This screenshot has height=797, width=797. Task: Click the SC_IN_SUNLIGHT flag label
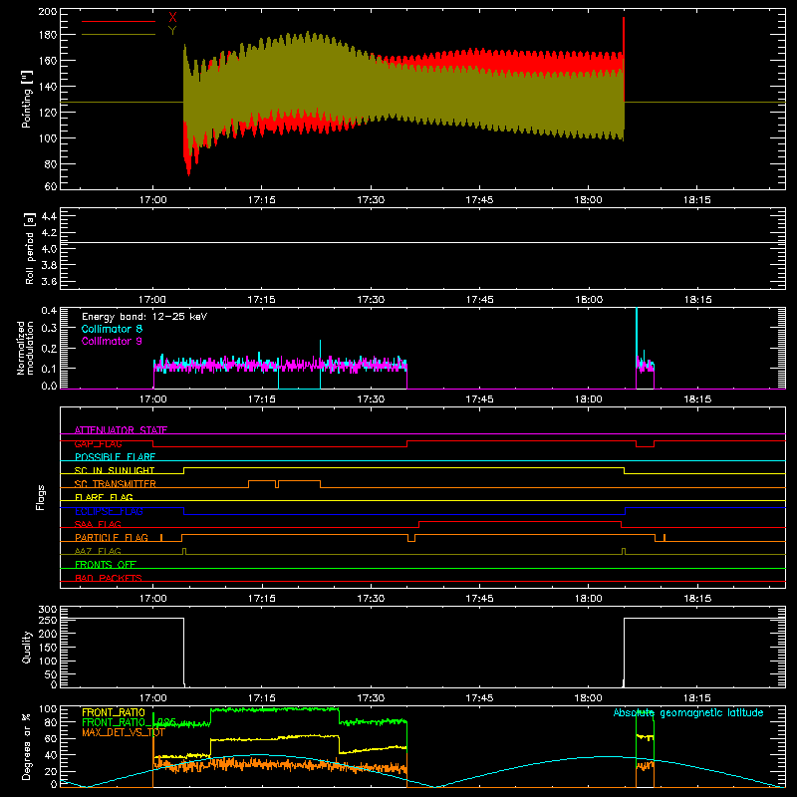tap(115, 470)
